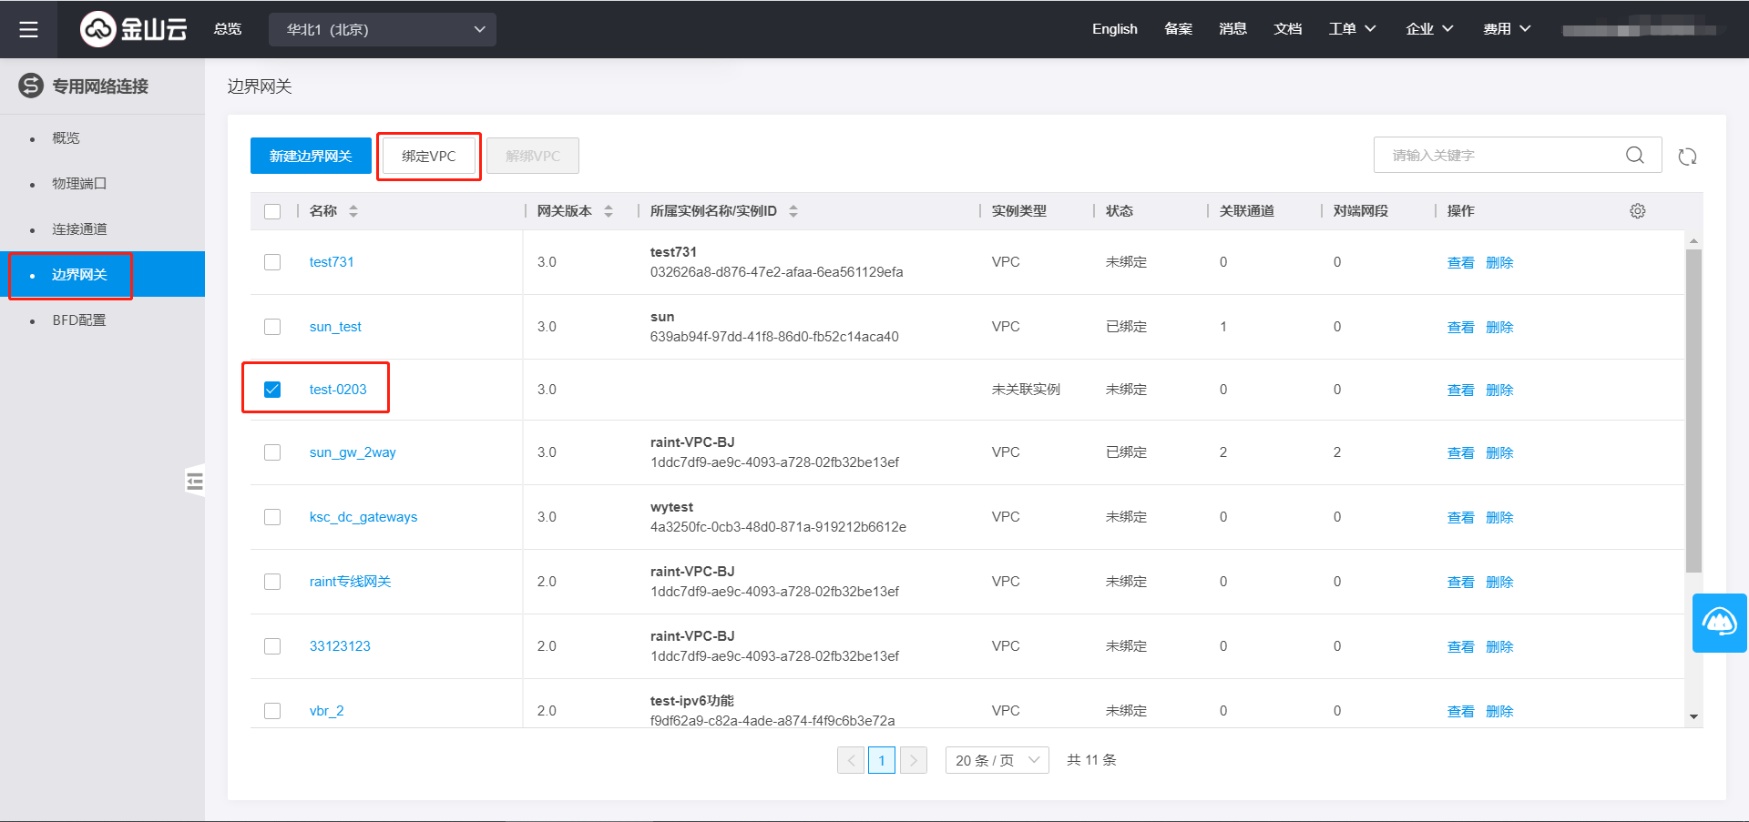Sort by 网关版本 column
Screen dimensions: 1749x822
pos(609,211)
